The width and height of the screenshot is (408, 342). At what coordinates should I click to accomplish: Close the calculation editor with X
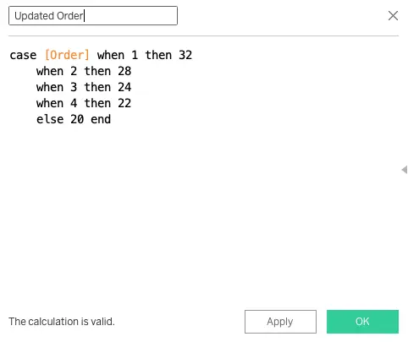(393, 16)
